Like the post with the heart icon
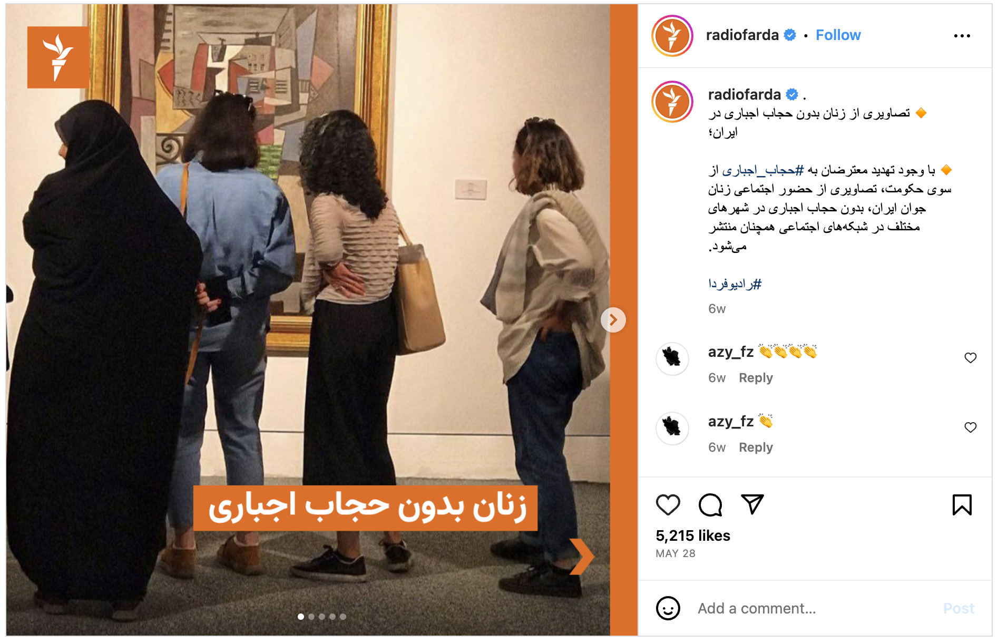The width and height of the screenshot is (998, 643). click(x=668, y=505)
